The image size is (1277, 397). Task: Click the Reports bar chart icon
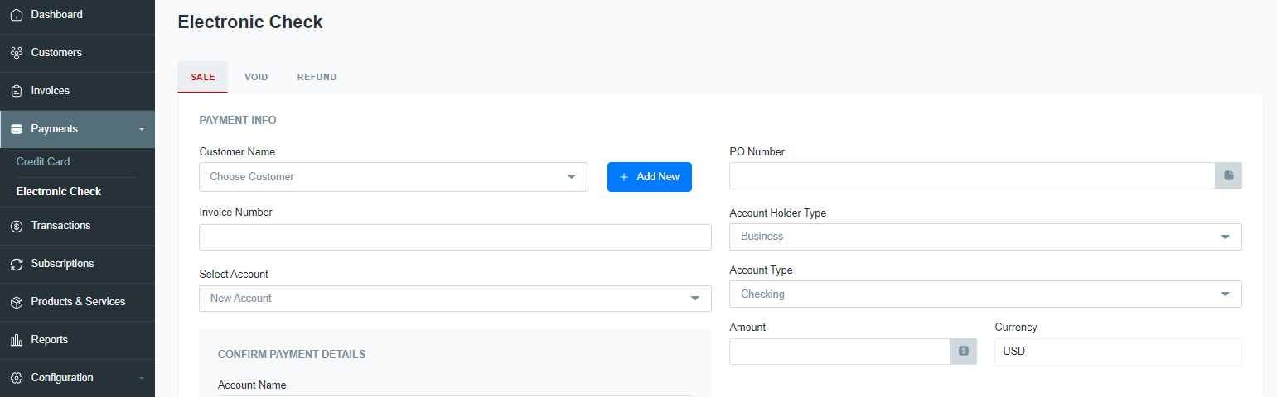click(16, 340)
